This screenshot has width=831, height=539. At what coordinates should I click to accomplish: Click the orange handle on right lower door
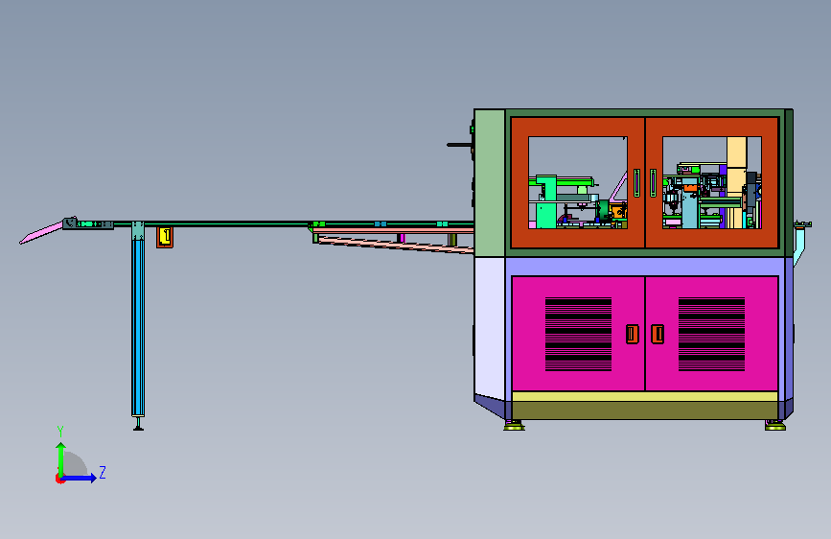[658, 334]
